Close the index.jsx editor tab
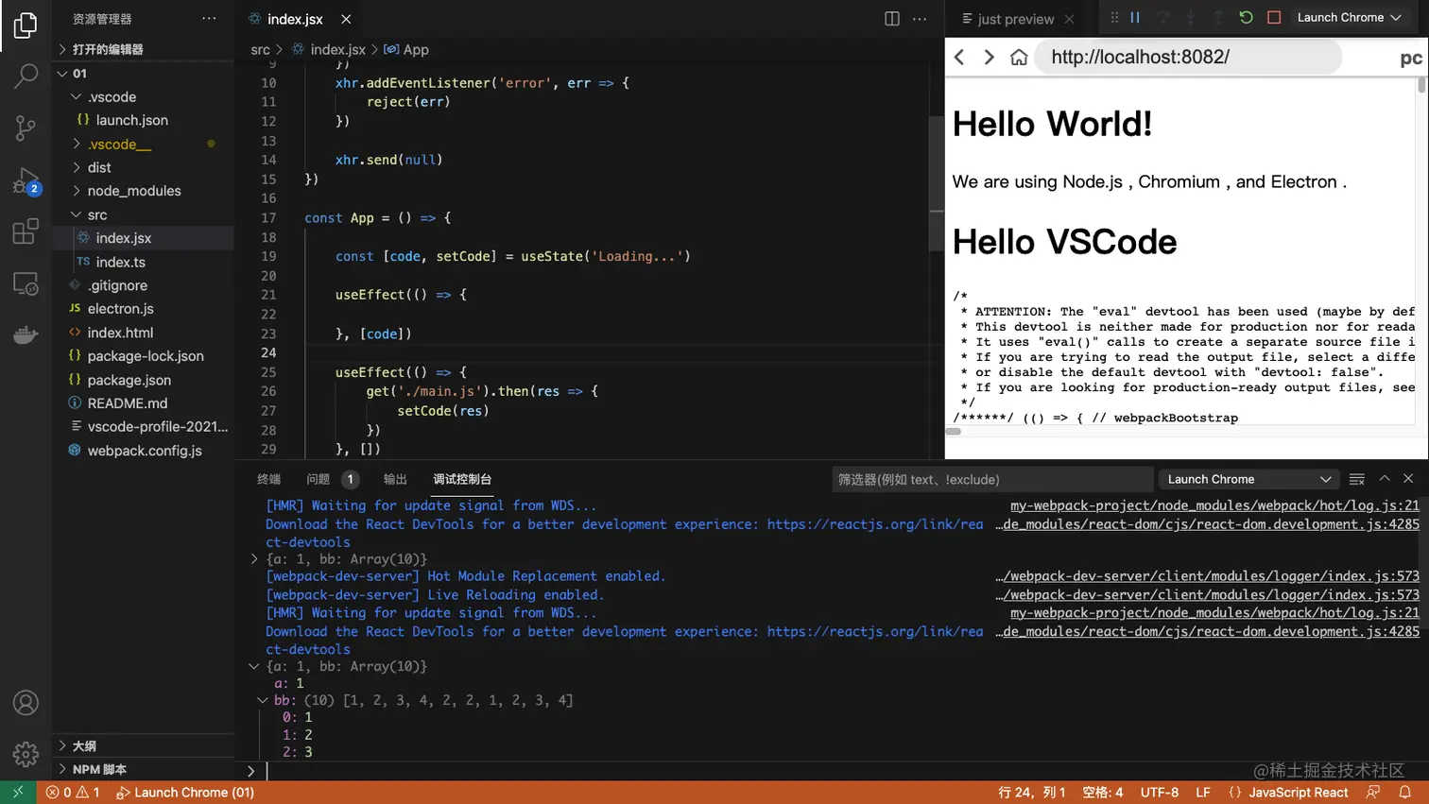This screenshot has width=1429, height=804. 346,19
